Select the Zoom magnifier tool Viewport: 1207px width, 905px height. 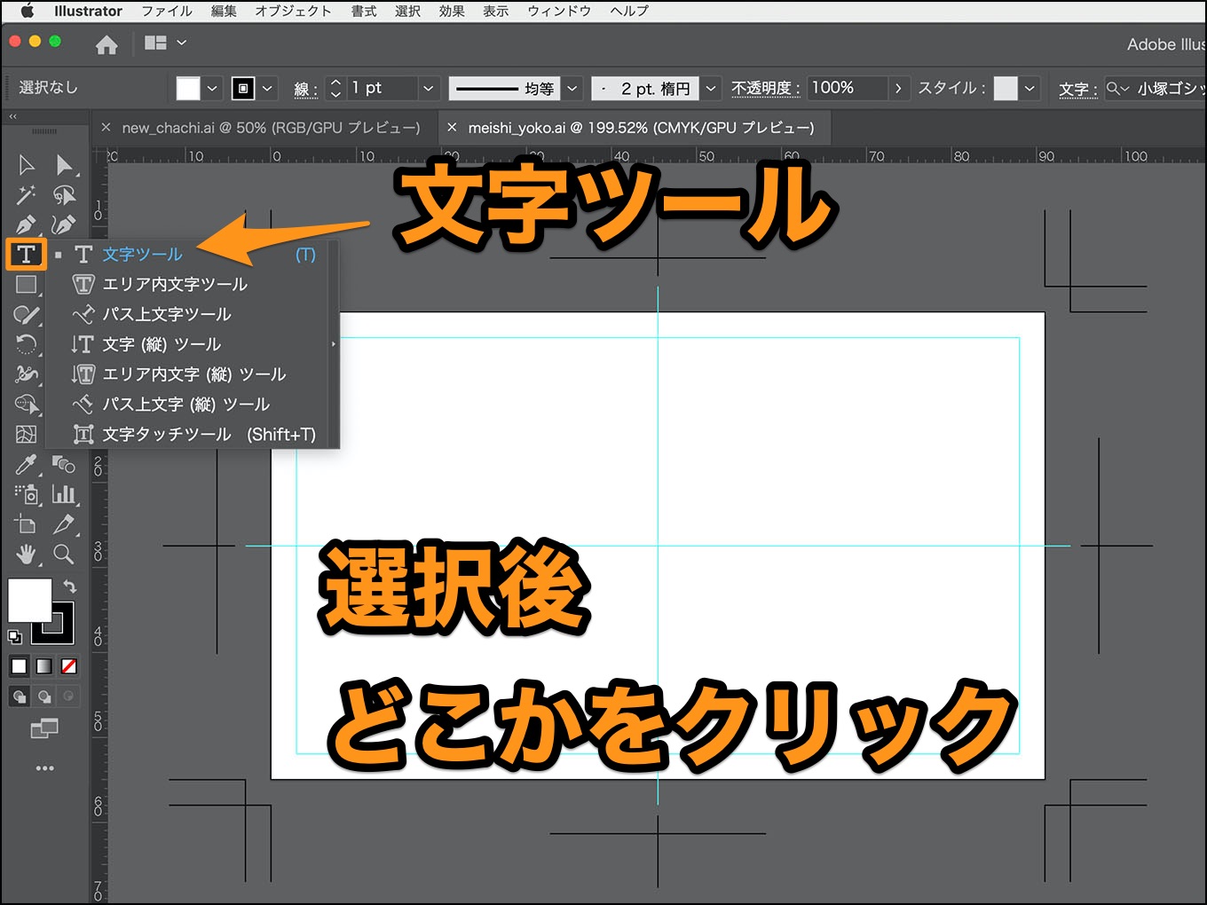[64, 555]
